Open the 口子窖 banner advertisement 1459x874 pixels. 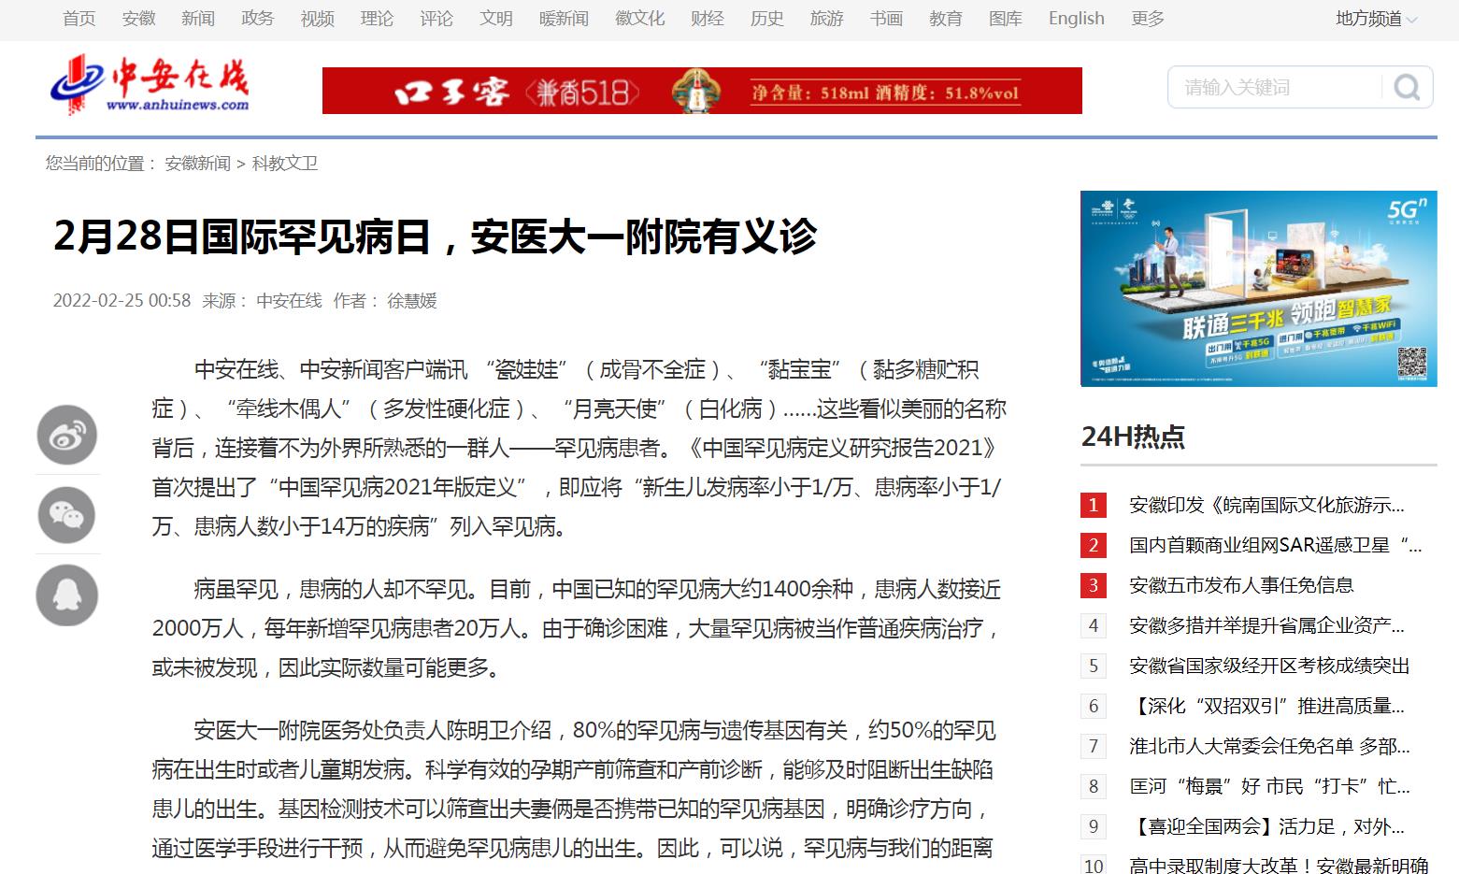702,91
